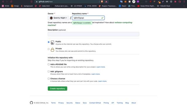This screenshot has height=105, width=187.
Task: Open the Owner dropdown Qwerty-Night
Action: tap(58, 18)
